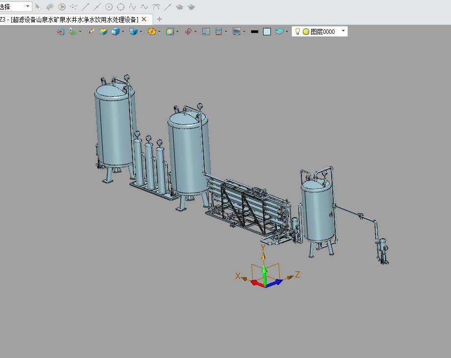
Task: Expand the shaded cube dropdown arrow
Action: 123,31
